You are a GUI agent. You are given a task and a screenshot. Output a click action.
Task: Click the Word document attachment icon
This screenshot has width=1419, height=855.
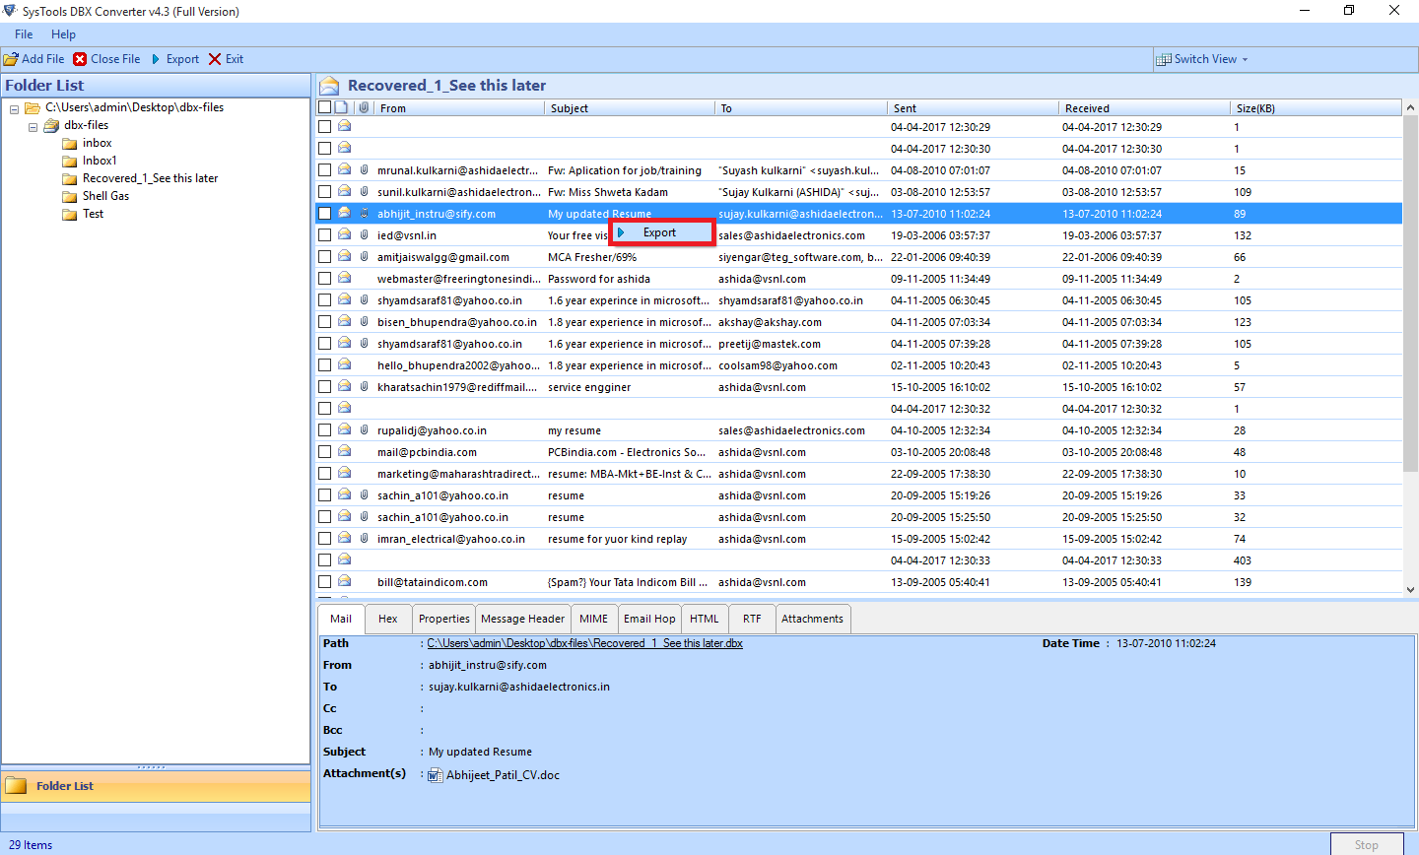click(x=436, y=775)
